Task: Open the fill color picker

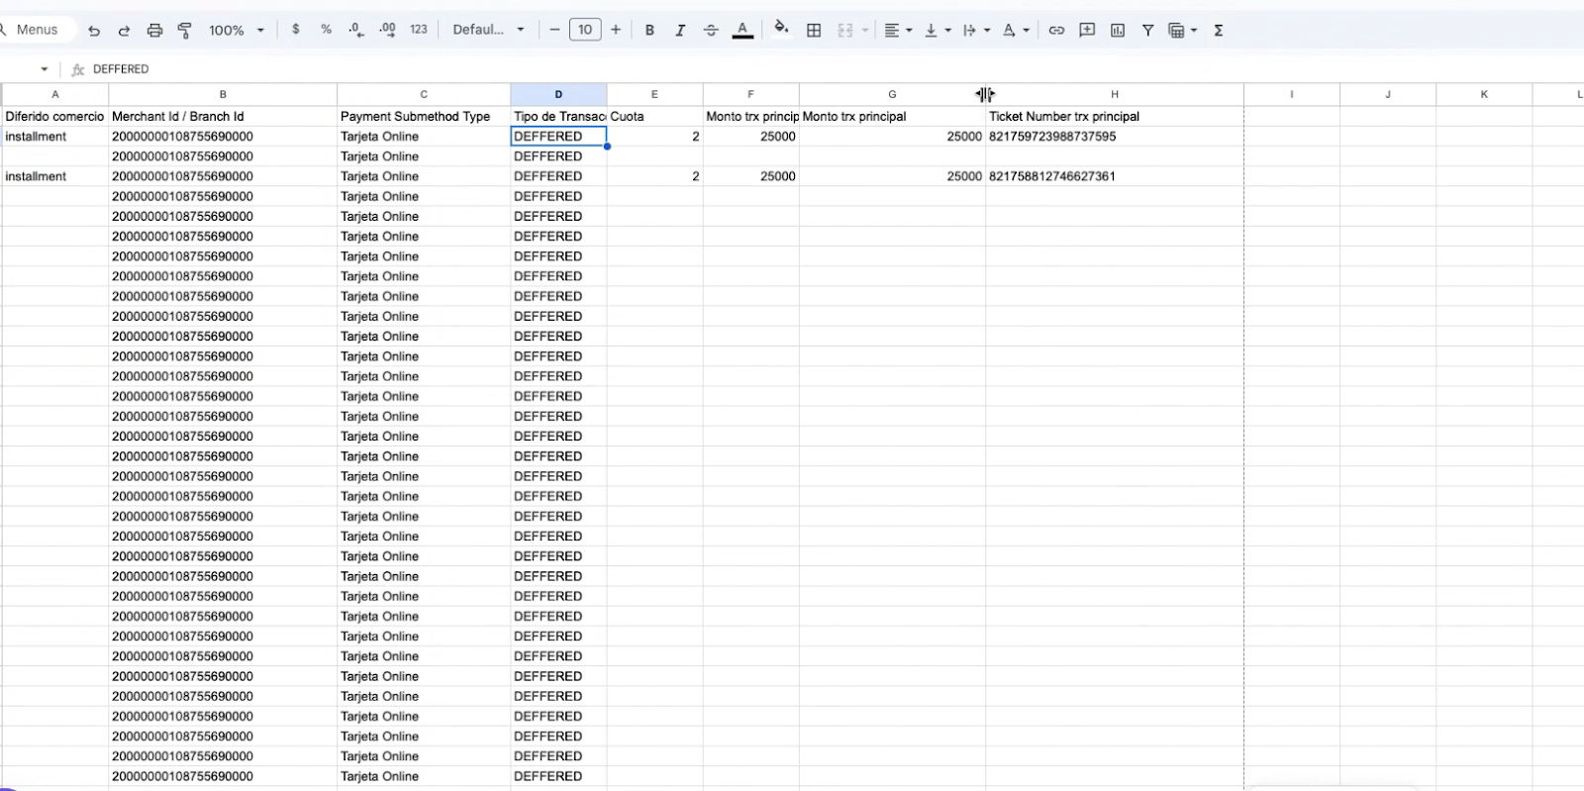Action: coord(781,29)
